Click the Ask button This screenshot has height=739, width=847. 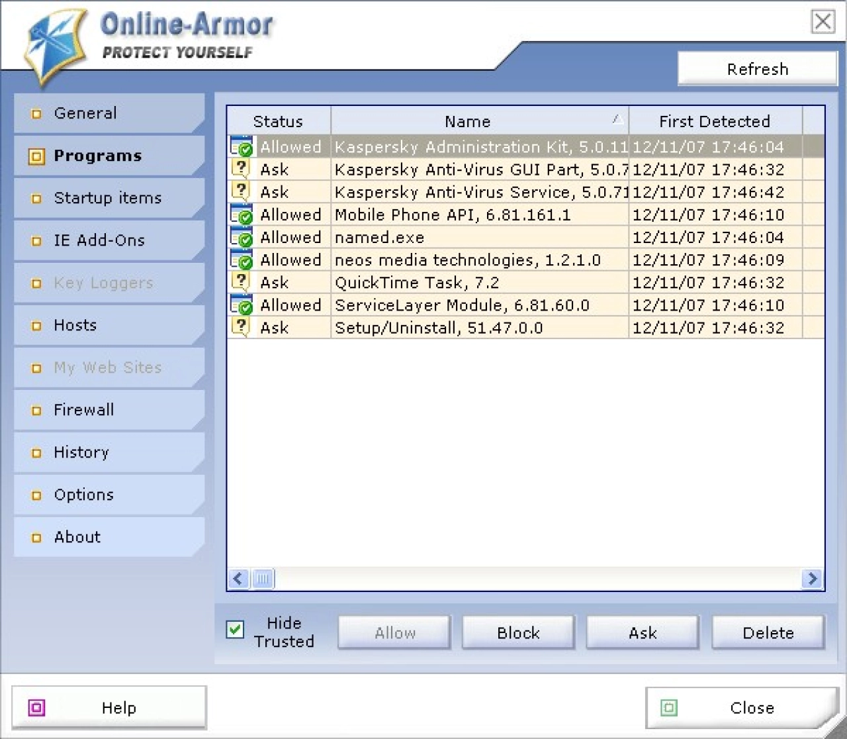tap(643, 633)
